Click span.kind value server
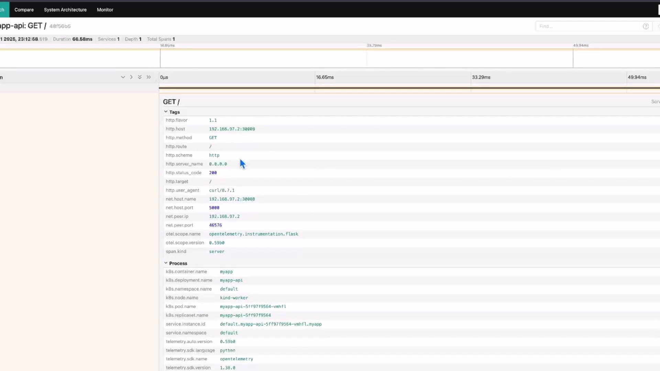The height and width of the screenshot is (371, 660). click(217, 251)
